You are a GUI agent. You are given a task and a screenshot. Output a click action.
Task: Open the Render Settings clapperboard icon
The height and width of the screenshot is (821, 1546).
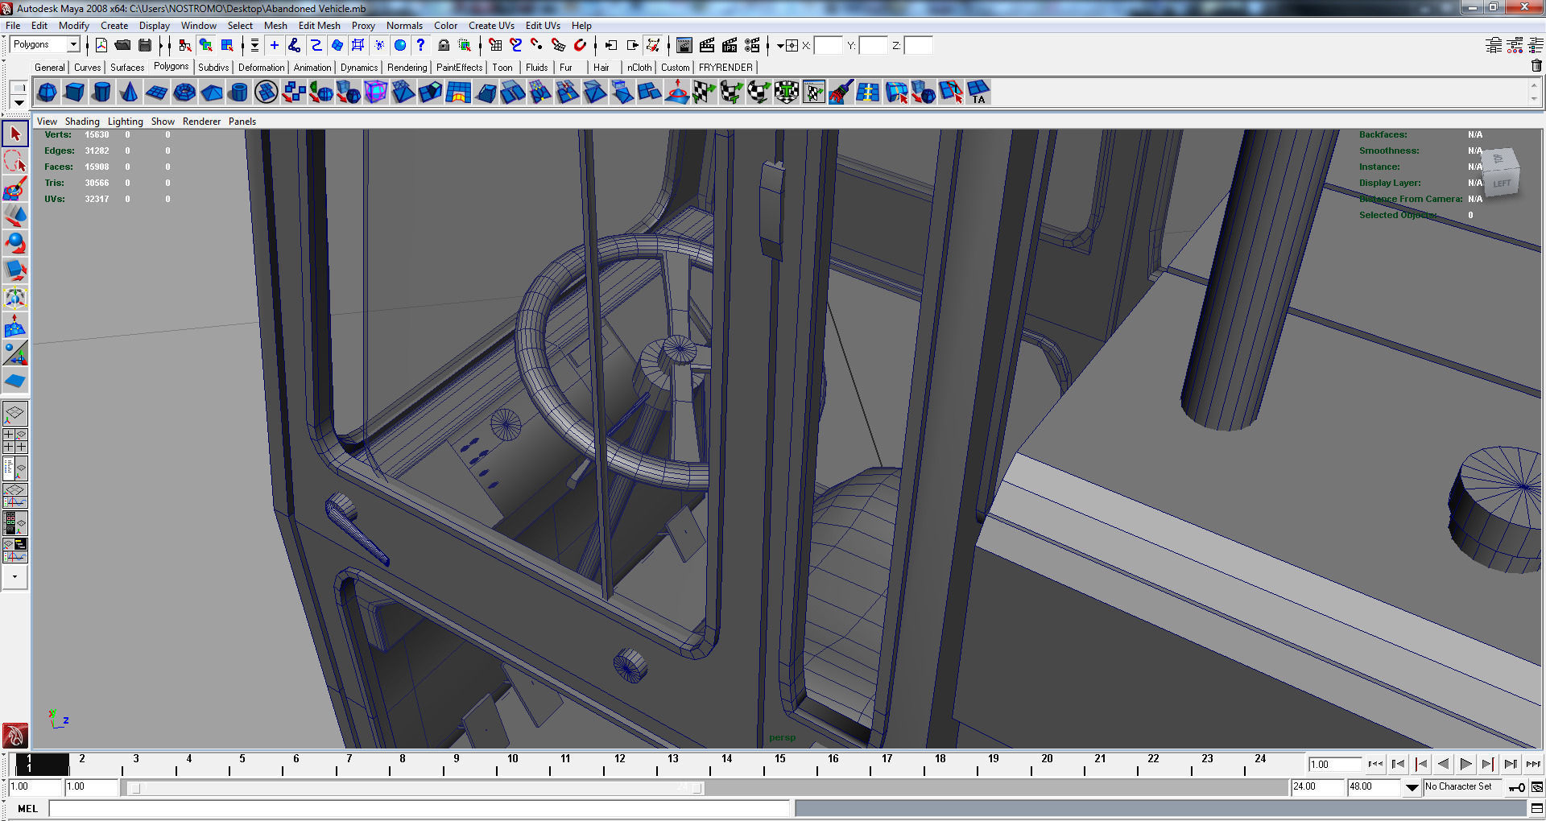(x=752, y=45)
